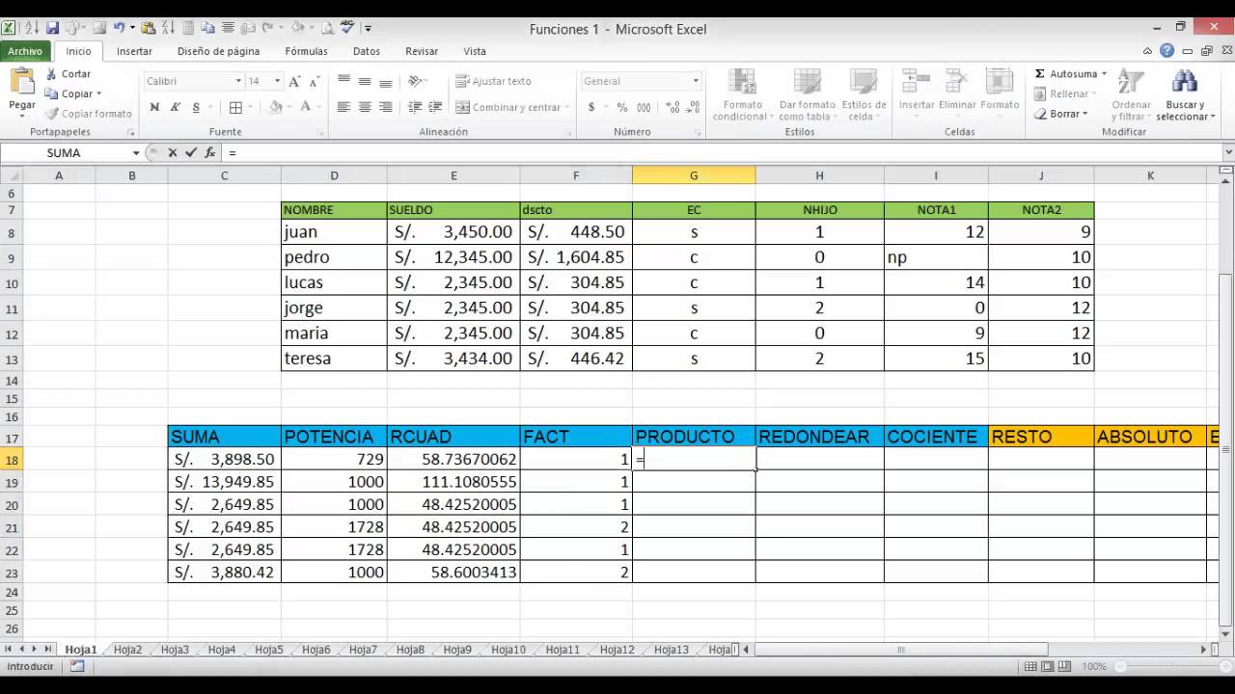Open the font size 14 dropdown

277,82
